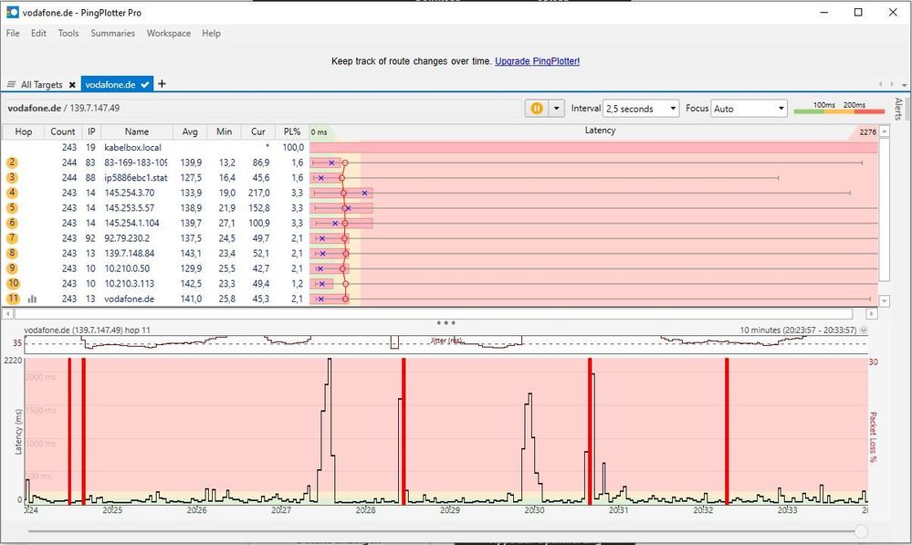The height and width of the screenshot is (545, 912).
Task: Open the File menu
Action: (x=13, y=33)
